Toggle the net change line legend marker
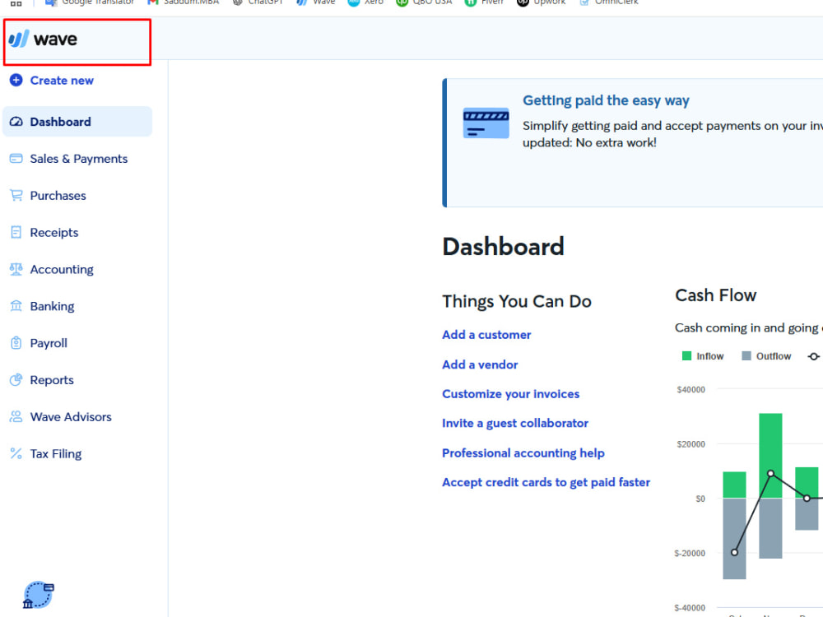Image resolution: width=823 pixels, height=617 pixels. (814, 356)
